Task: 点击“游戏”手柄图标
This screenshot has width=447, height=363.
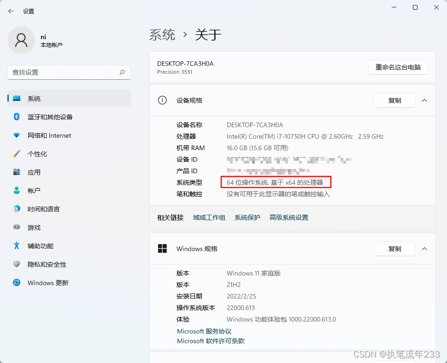Action: coord(17,228)
